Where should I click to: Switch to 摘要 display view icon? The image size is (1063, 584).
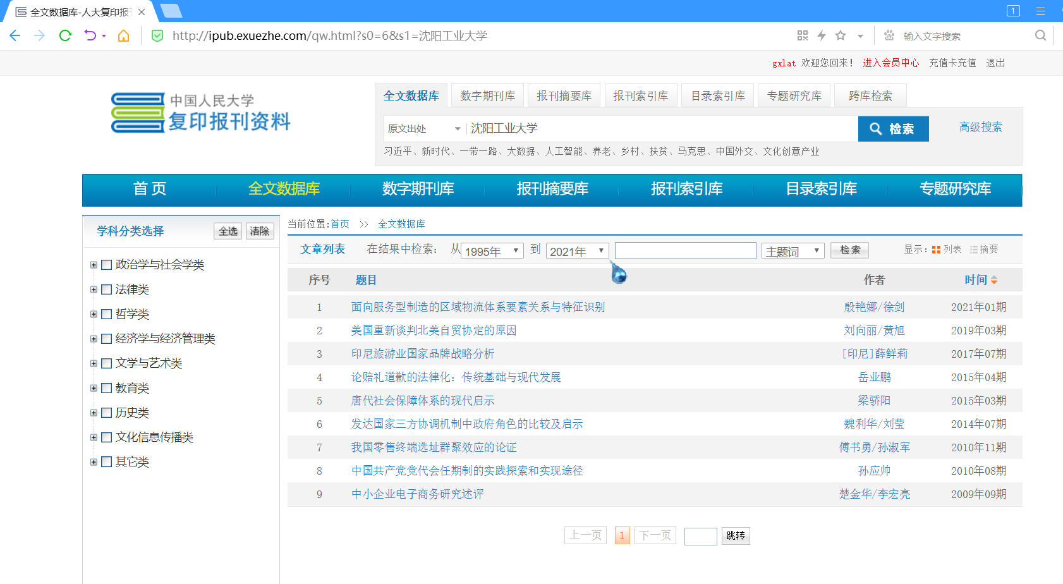coord(974,250)
